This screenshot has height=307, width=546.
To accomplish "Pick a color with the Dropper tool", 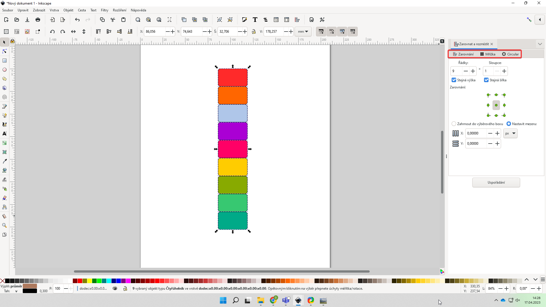I will 4,161.
